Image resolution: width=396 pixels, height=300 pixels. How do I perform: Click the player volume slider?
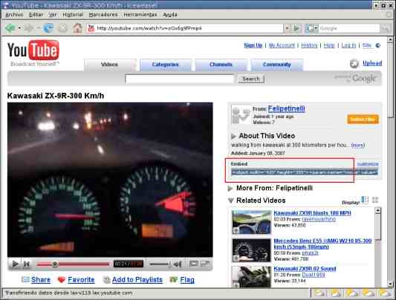160,264
